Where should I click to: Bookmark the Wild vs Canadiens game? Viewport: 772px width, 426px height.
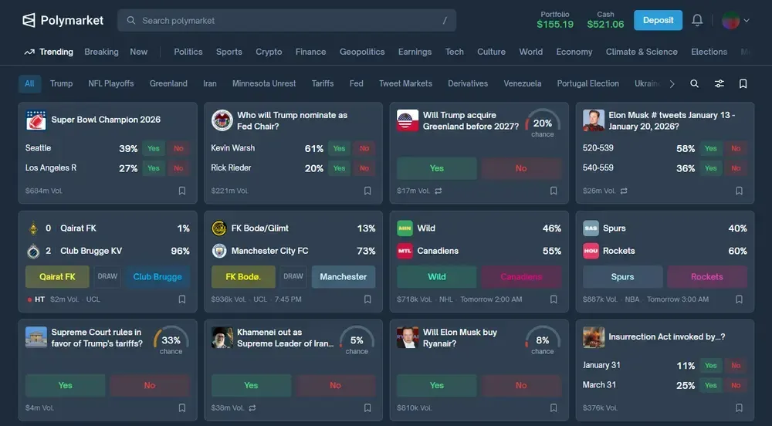pyautogui.click(x=554, y=299)
